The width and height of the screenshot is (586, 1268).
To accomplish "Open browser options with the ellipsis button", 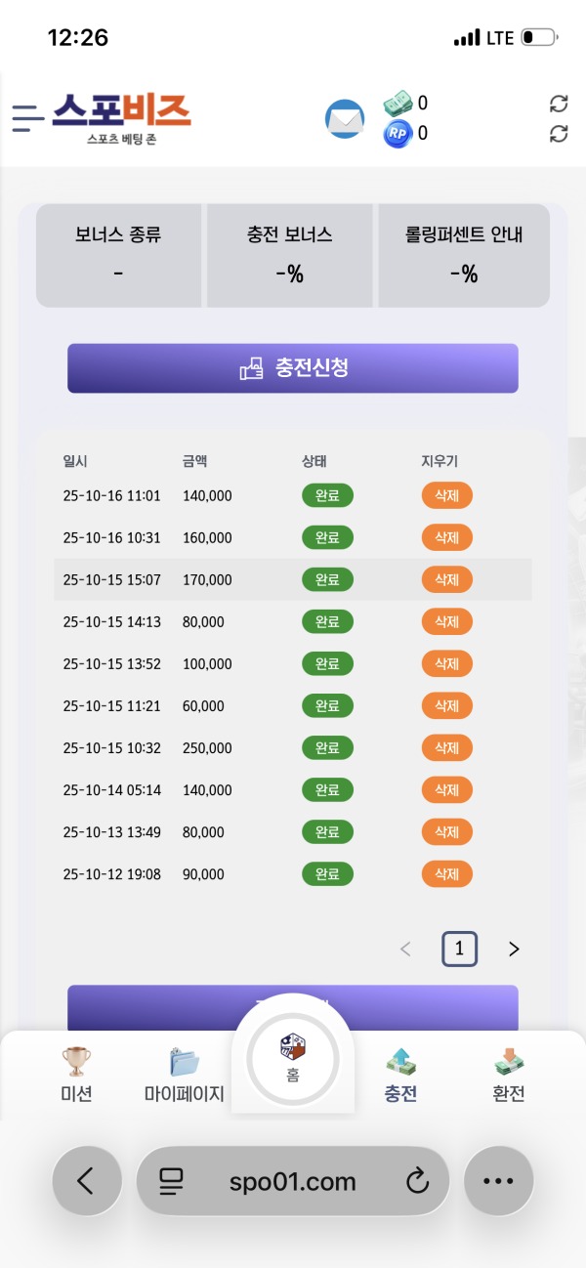I will (x=499, y=1181).
